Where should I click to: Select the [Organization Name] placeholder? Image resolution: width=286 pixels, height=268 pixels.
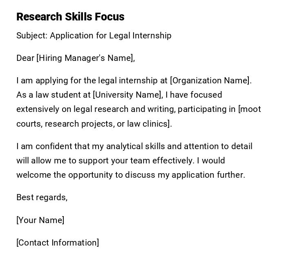tap(210, 80)
